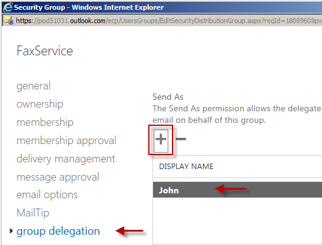Select the MailTip section

coord(33,213)
